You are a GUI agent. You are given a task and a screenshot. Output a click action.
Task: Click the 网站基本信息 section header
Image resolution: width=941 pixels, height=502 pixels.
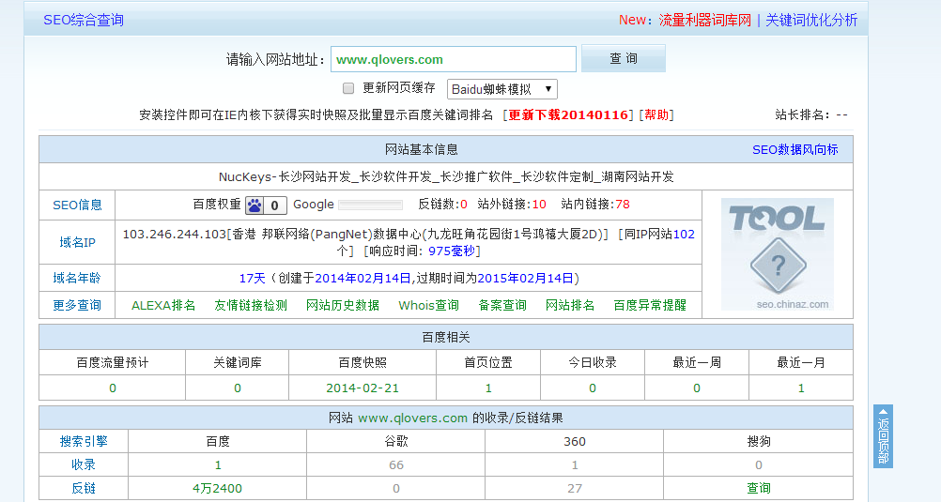[x=422, y=150]
